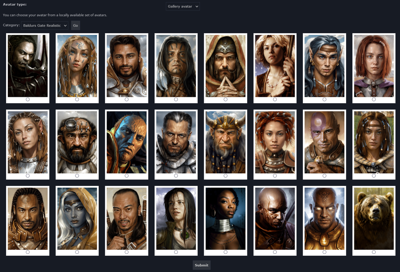Click the goggled gnome tinkerer portrait
Screen dimensions: 400x272
[77, 142]
